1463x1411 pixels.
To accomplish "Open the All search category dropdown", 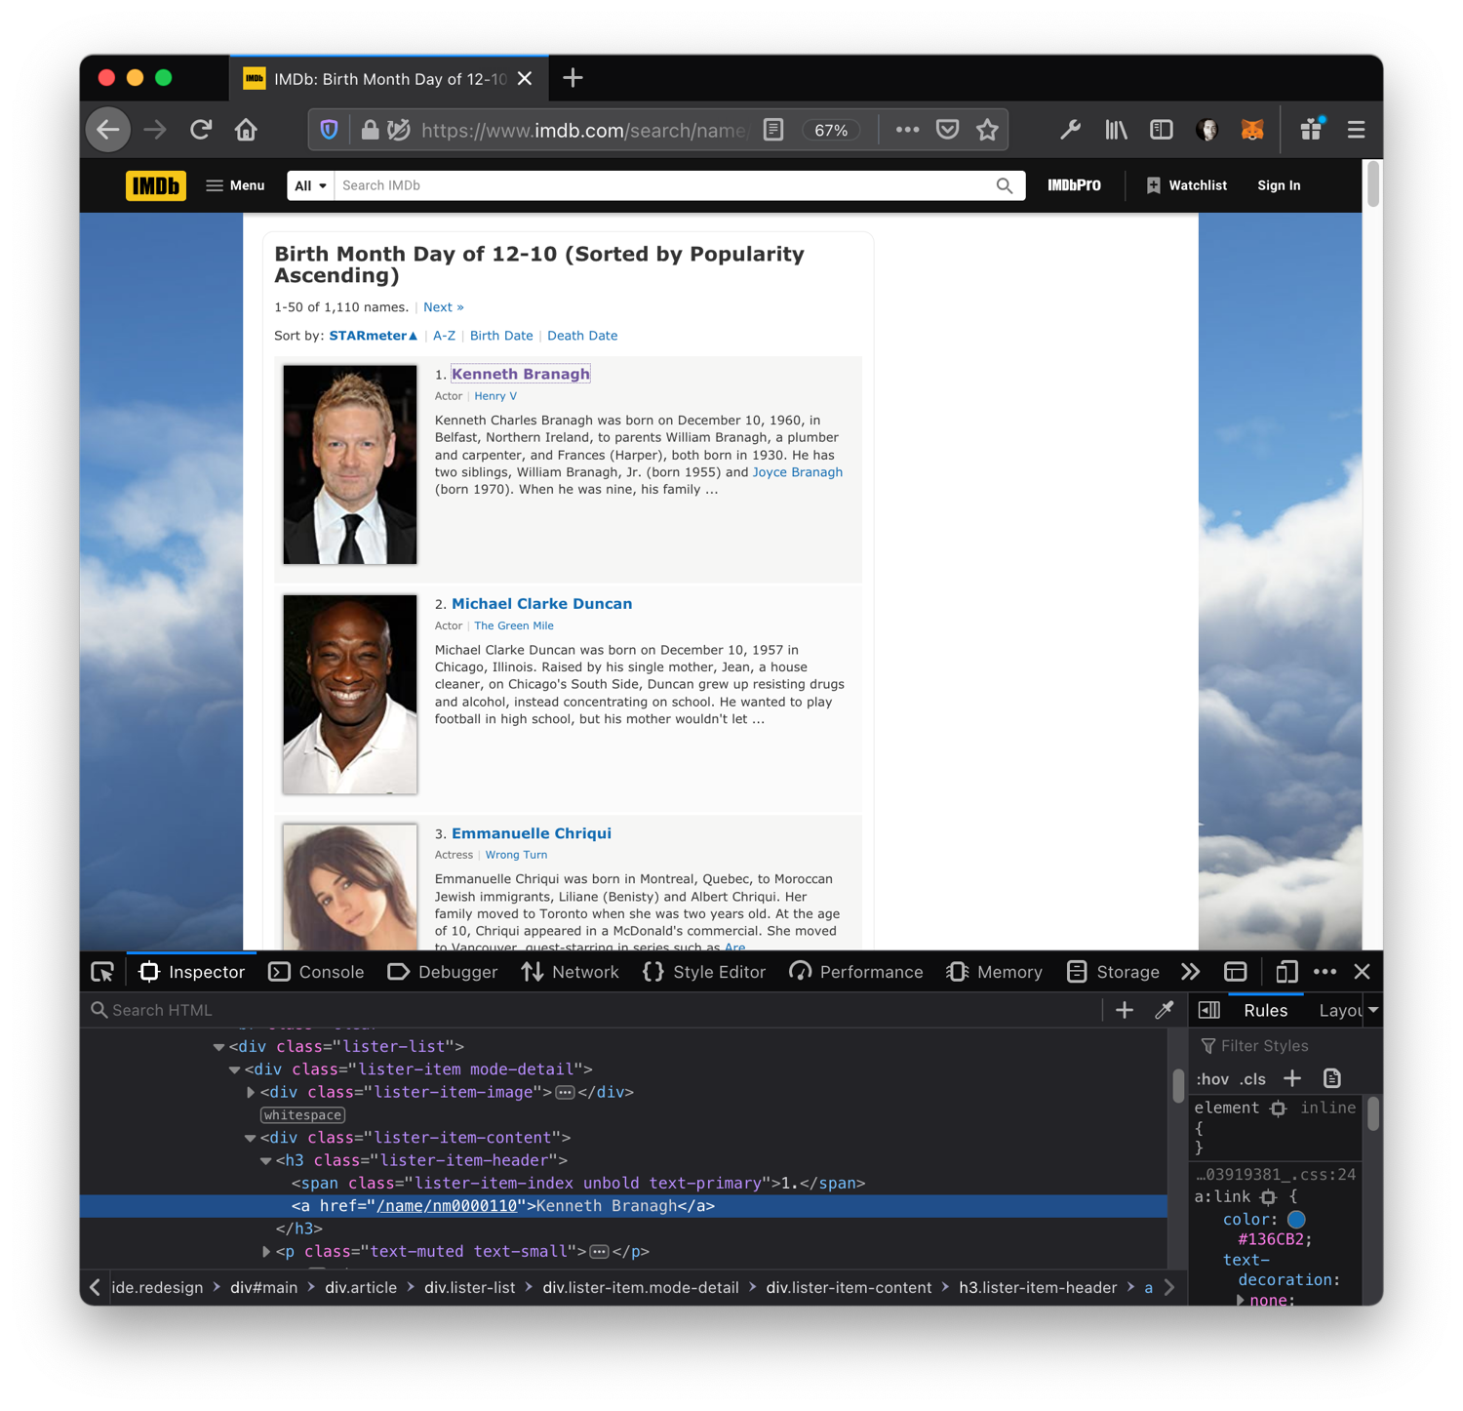I will point(310,185).
